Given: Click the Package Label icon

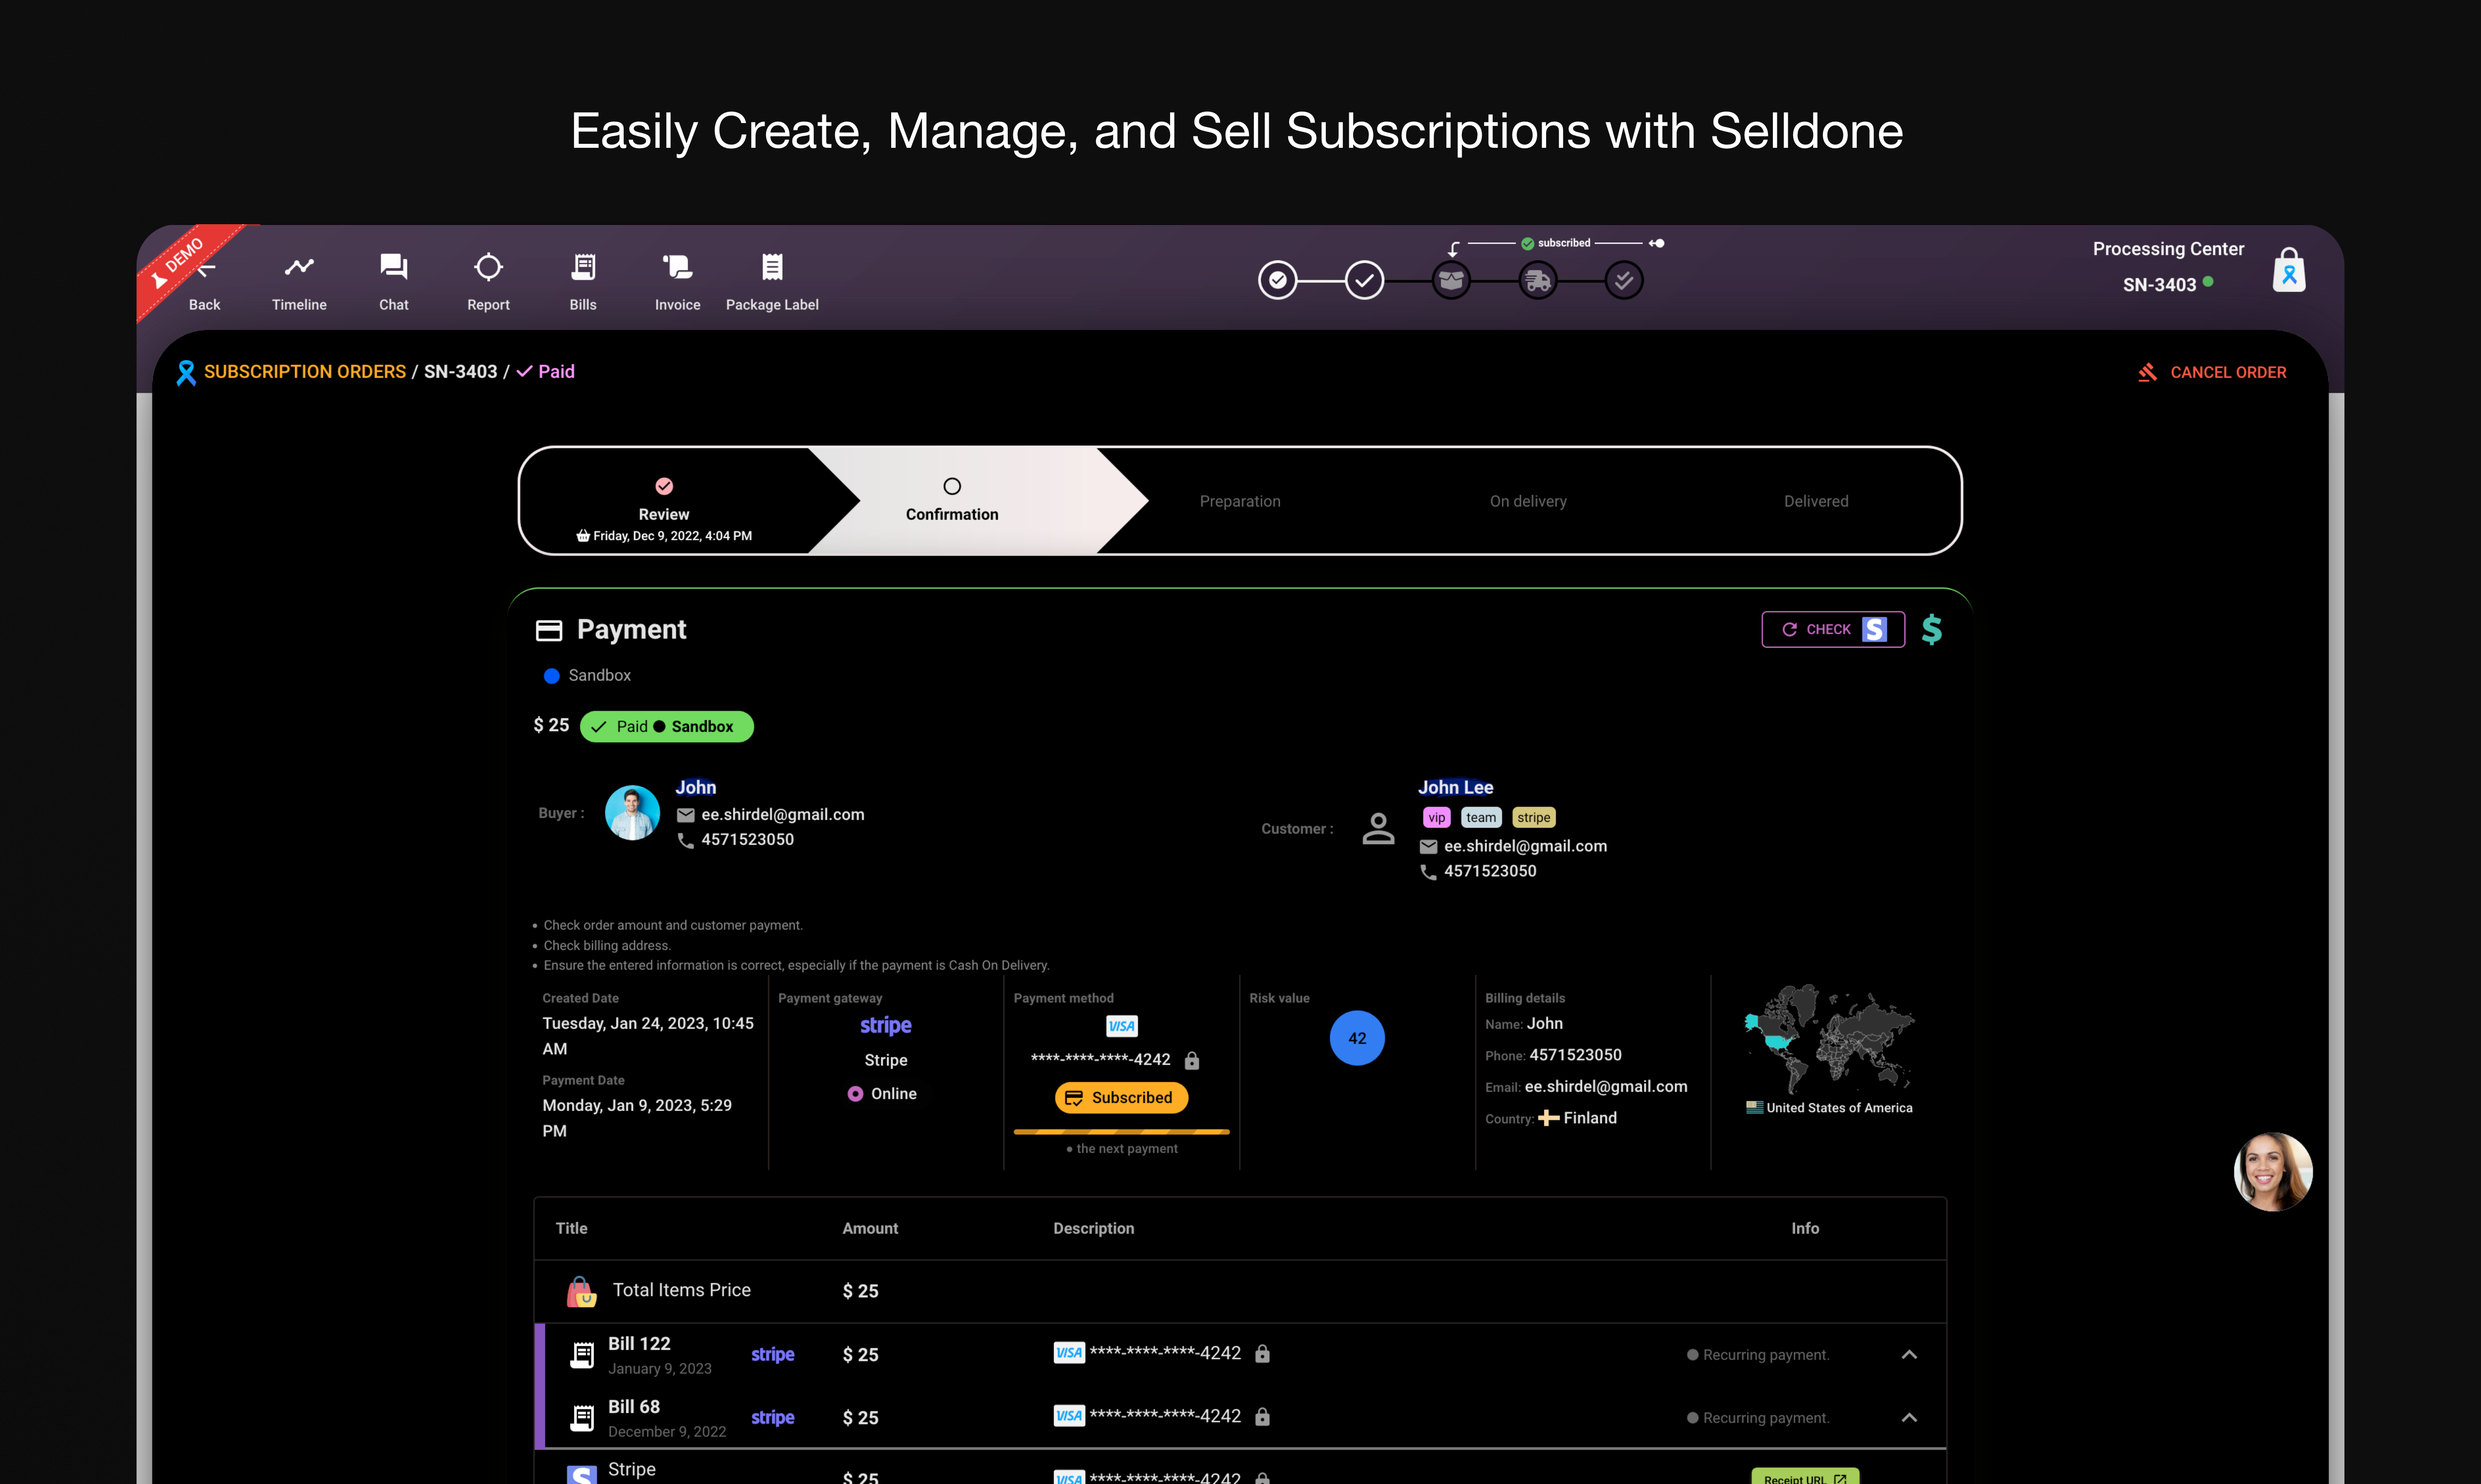Looking at the screenshot, I should pyautogui.click(x=771, y=267).
